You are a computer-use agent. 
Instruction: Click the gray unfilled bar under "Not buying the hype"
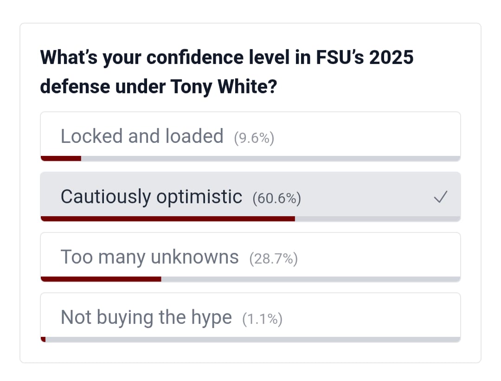[253, 339]
